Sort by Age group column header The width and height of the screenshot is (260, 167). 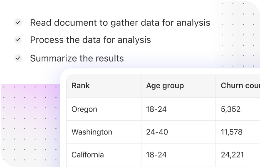[x=178, y=86]
